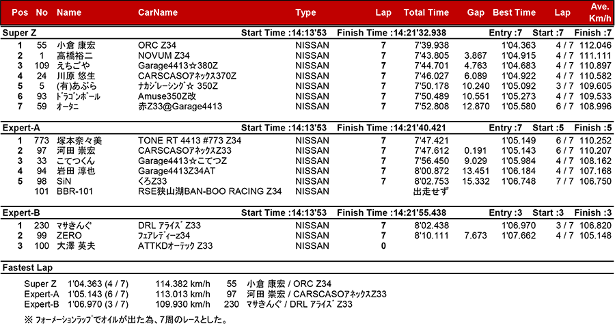
Task: Select the 'Expert-A' class heading
Action: [x=21, y=128]
